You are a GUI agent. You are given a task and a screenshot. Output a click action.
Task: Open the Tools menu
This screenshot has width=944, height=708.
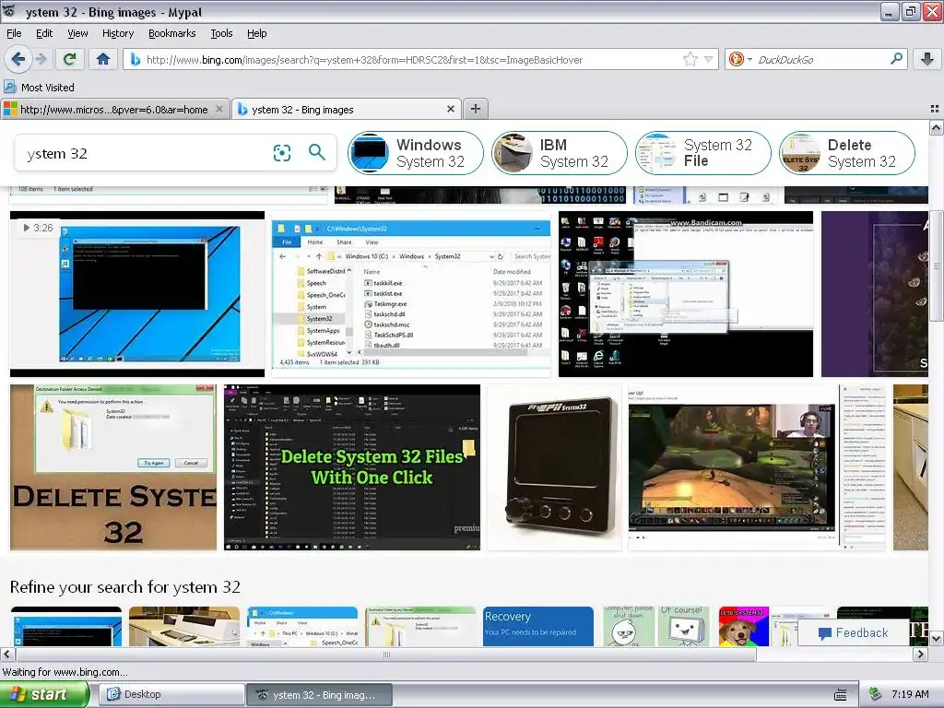point(221,33)
